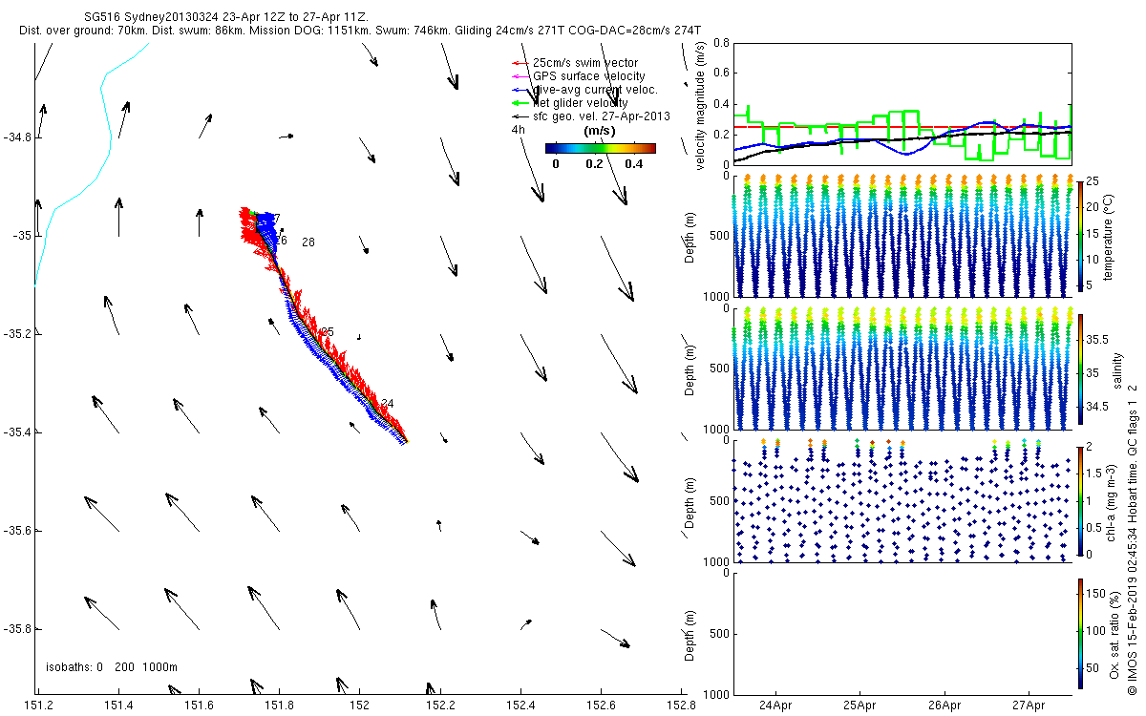1146x716 pixels.
Task: Click the '-34.8' latitude tick label
Action: [x=17, y=137]
